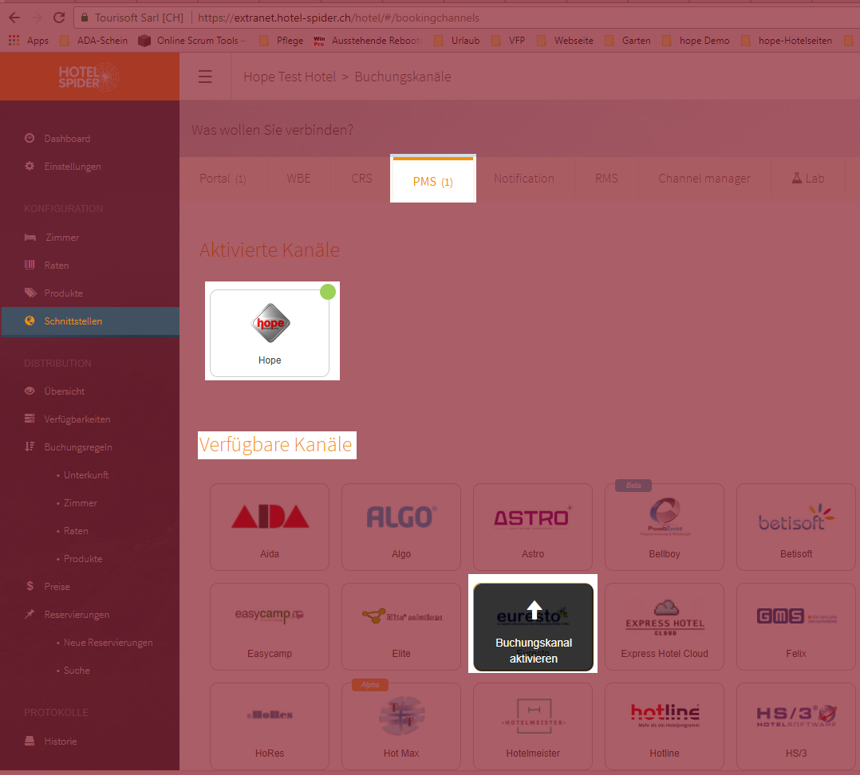The height and width of the screenshot is (775, 860).
Task: Switch to the Portal (1) tab
Action: tap(223, 178)
